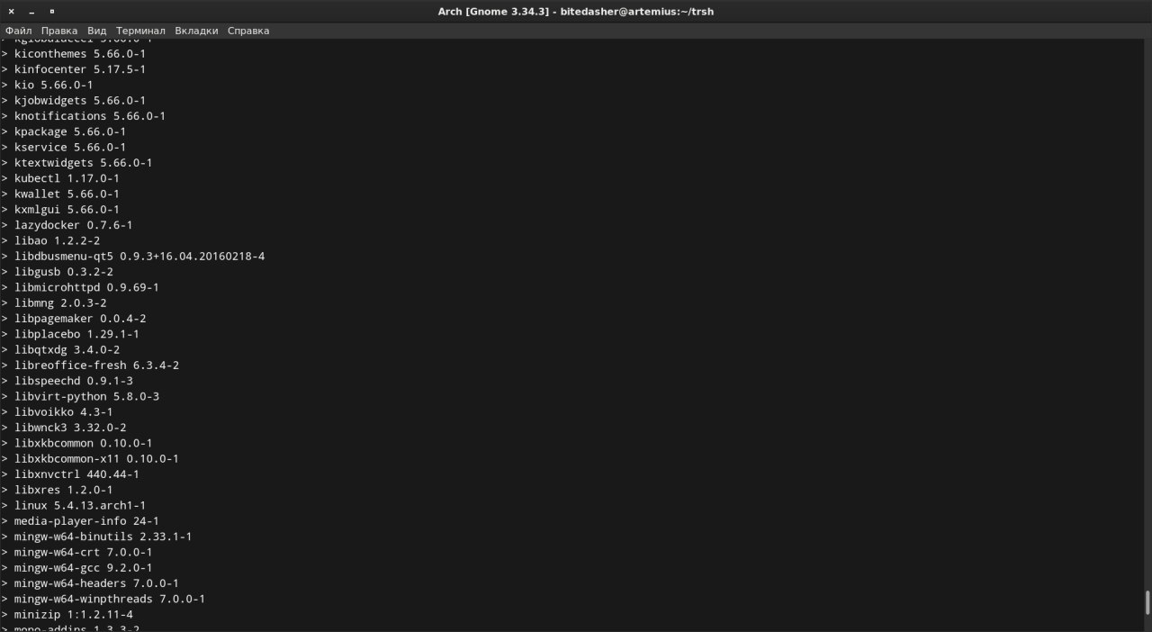Click the line 'mingw-w64-binutils 2.33.1-1'

[103, 537]
